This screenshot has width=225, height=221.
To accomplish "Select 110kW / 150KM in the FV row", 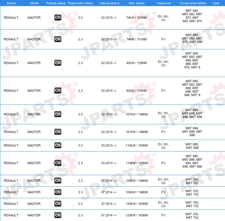I will (x=137, y=163).
